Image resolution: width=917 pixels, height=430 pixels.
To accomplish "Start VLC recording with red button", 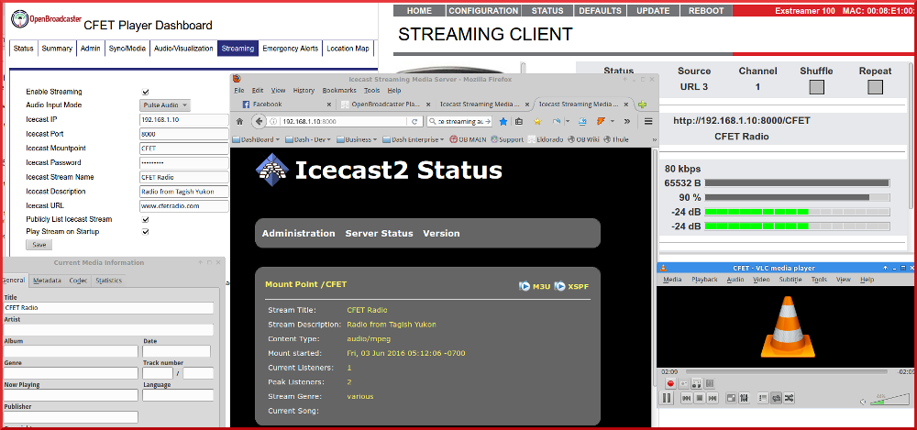I will pos(670,384).
